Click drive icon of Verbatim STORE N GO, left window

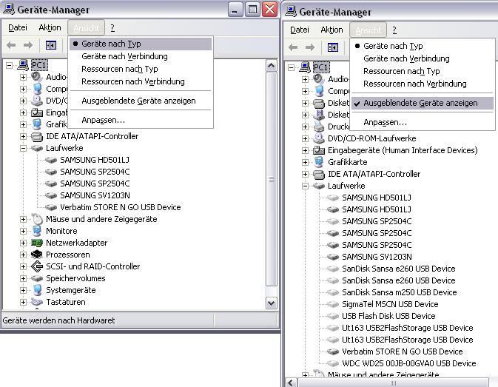click(51, 207)
